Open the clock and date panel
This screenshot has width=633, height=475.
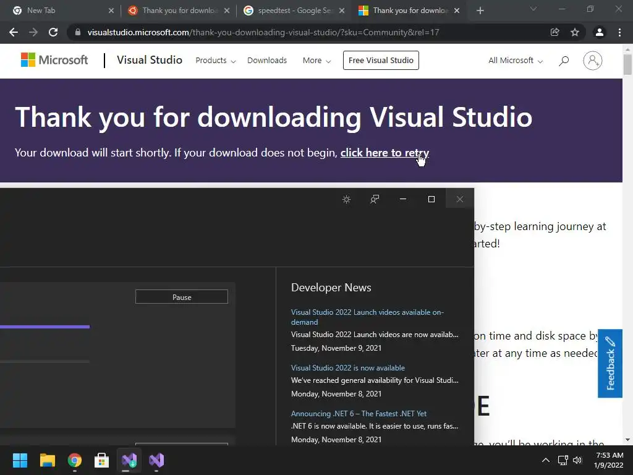pos(609,460)
